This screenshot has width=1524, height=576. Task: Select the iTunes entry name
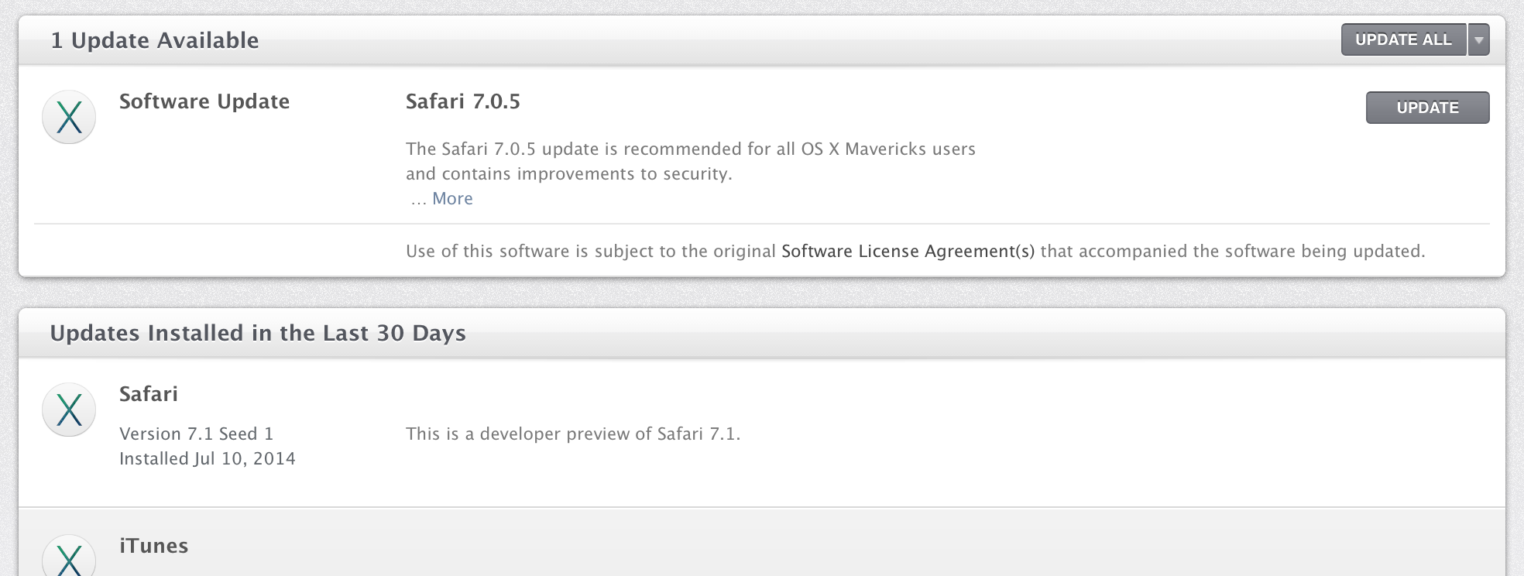click(153, 546)
